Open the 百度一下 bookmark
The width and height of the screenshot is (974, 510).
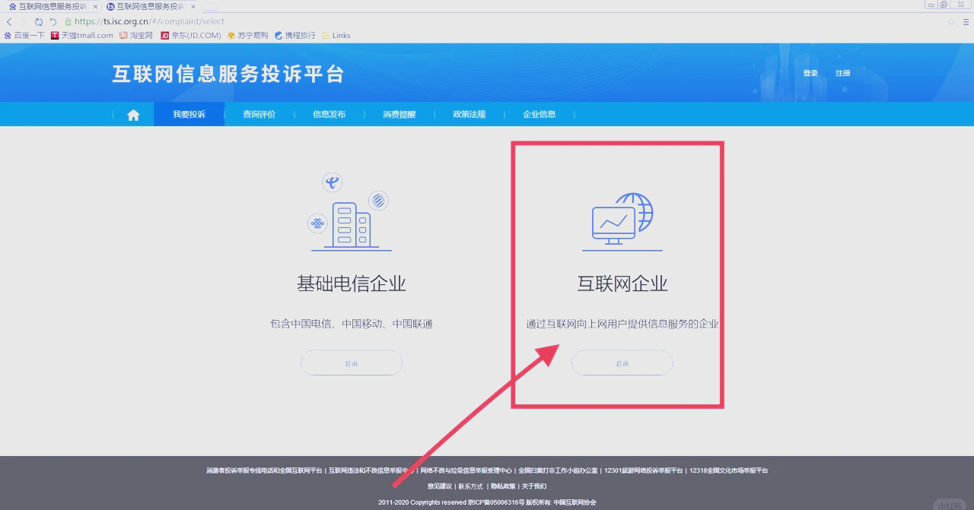(24, 36)
